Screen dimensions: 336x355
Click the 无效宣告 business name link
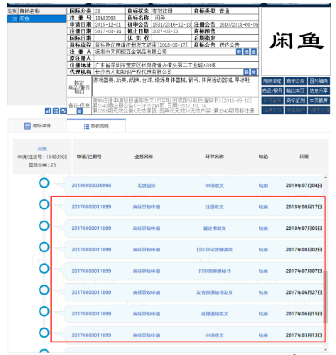146,185
